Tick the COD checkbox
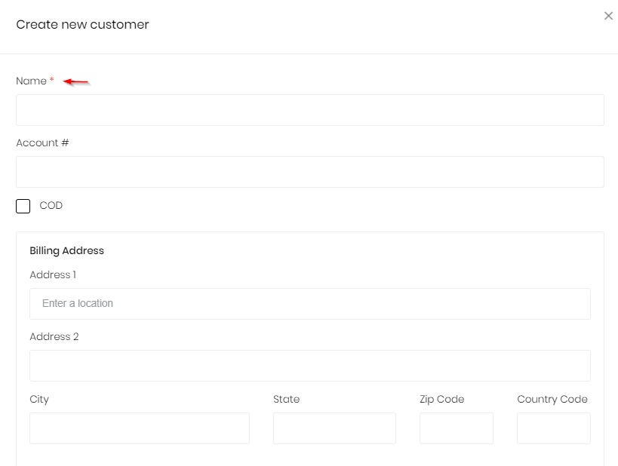Viewport: 618px width, 466px height. coord(23,206)
